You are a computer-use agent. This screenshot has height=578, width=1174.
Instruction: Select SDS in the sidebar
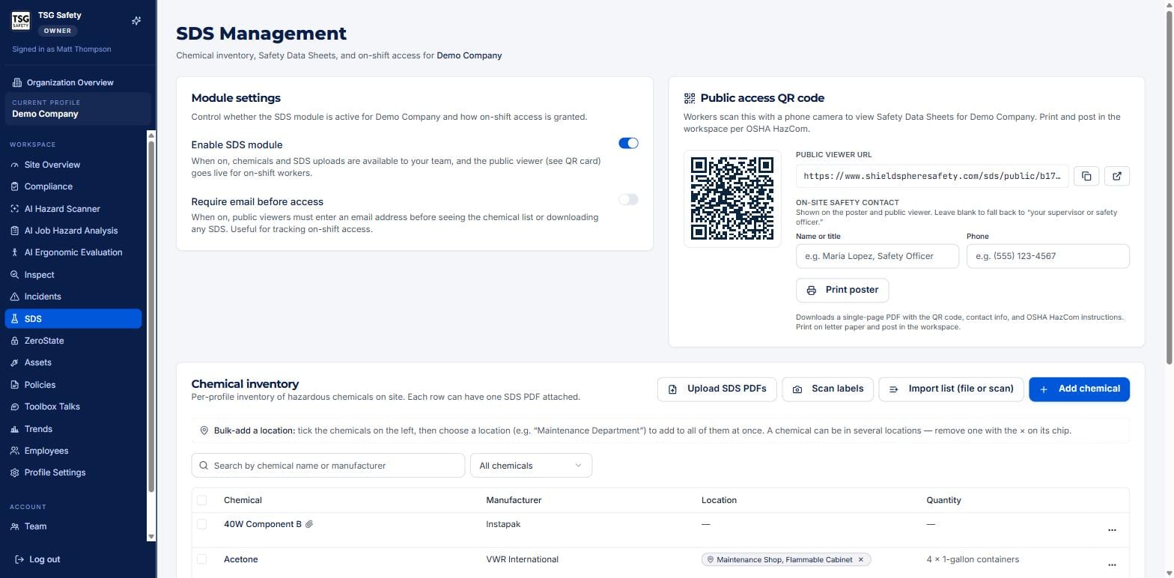[73, 319]
